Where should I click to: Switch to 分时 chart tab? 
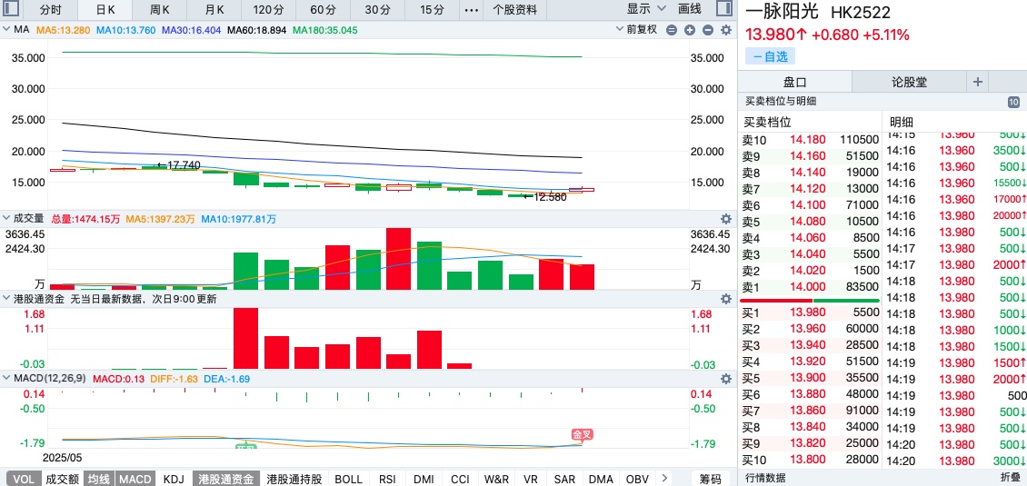click(x=50, y=10)
